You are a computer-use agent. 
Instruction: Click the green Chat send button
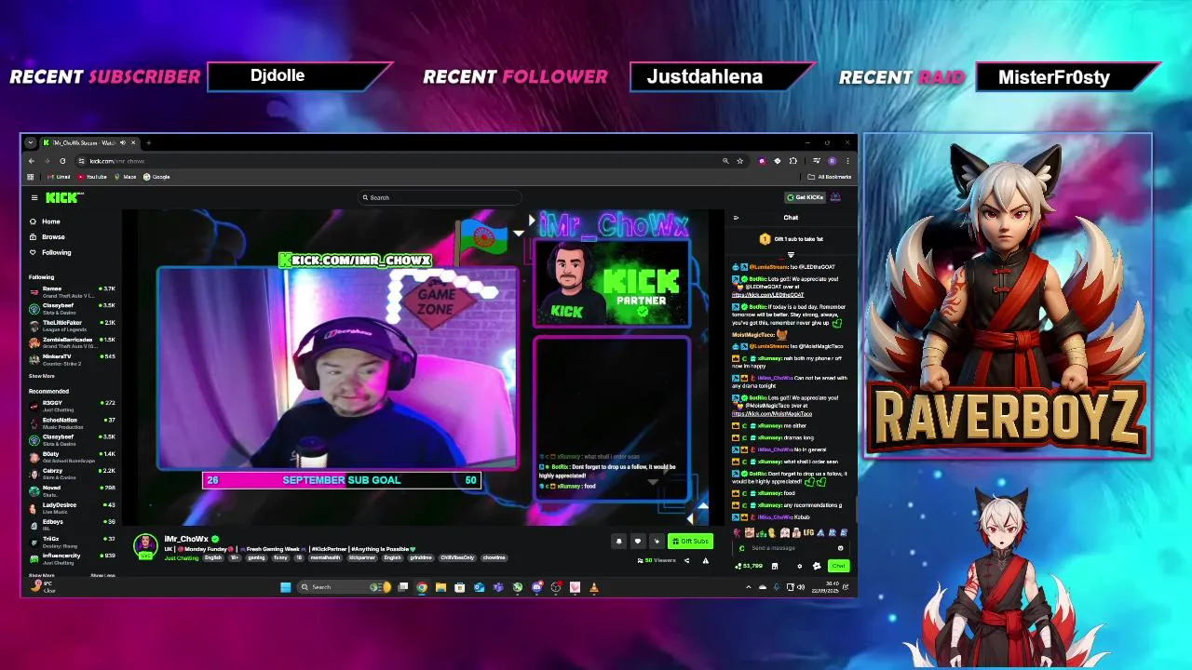tap(838, 566)
